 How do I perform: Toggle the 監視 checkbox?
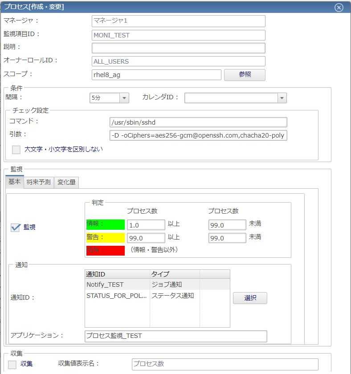15,228
